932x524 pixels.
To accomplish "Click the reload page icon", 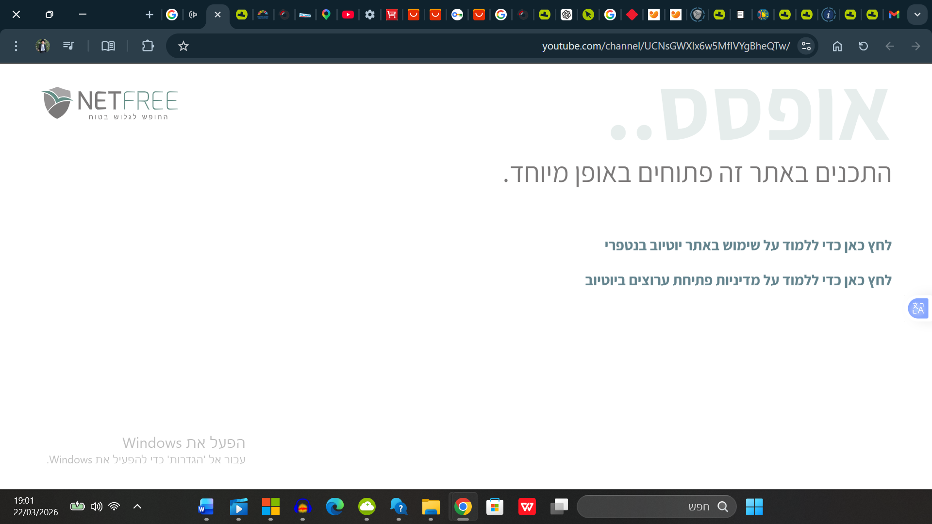I will 863,46.
